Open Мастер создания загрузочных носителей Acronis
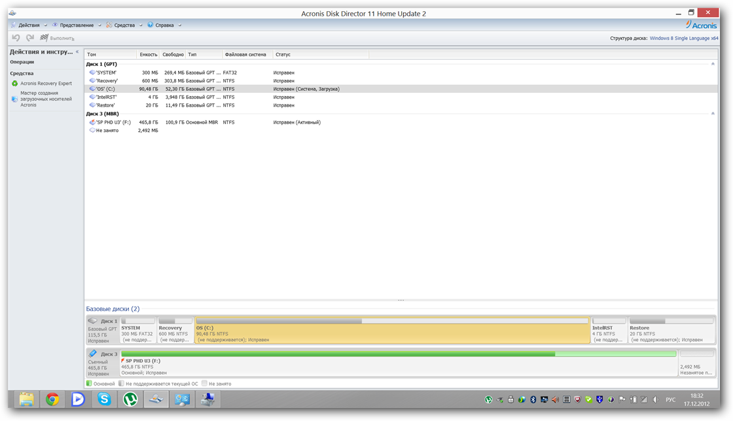This screenshot has height=421, width=733. tap(46, 99)
